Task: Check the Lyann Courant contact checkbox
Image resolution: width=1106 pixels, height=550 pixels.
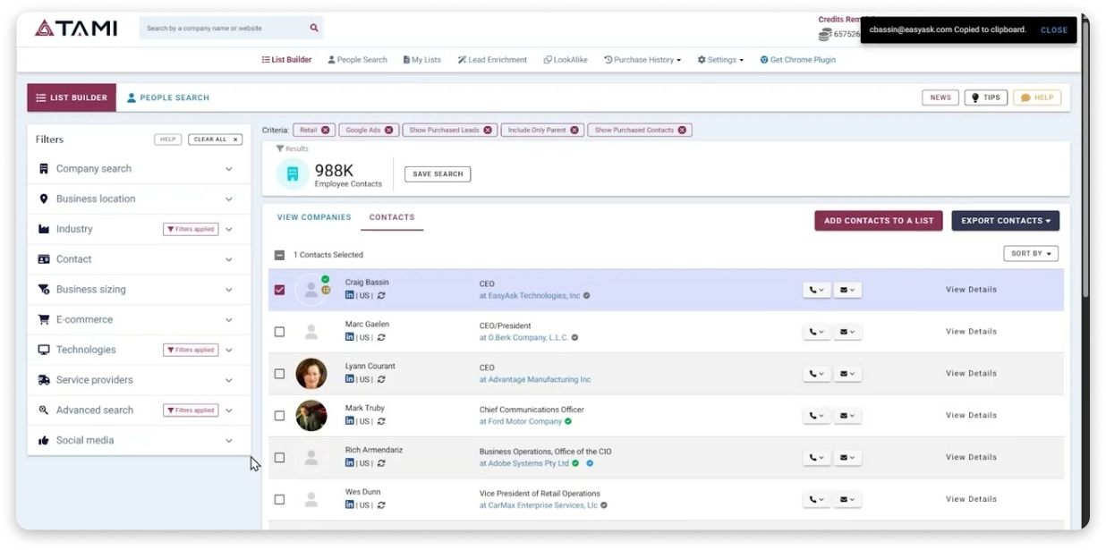Action: [279, 374]
